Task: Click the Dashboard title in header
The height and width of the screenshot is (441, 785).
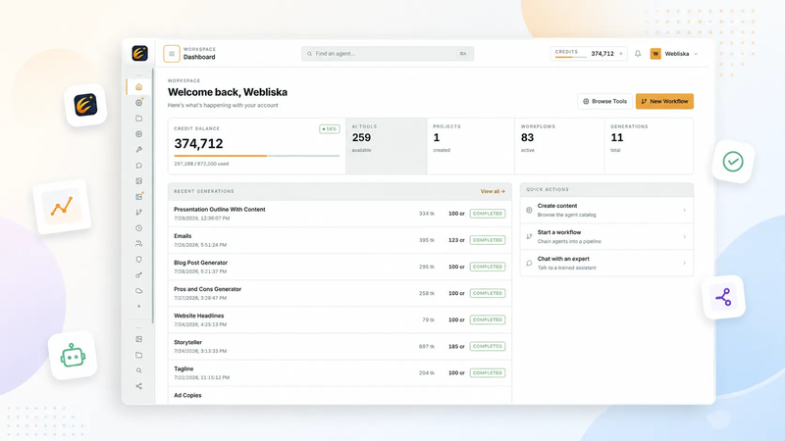Action: coord(199,57)
